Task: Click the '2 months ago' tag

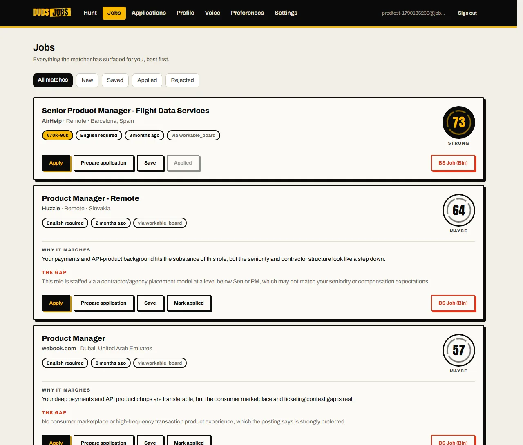Action: [111, 223]
